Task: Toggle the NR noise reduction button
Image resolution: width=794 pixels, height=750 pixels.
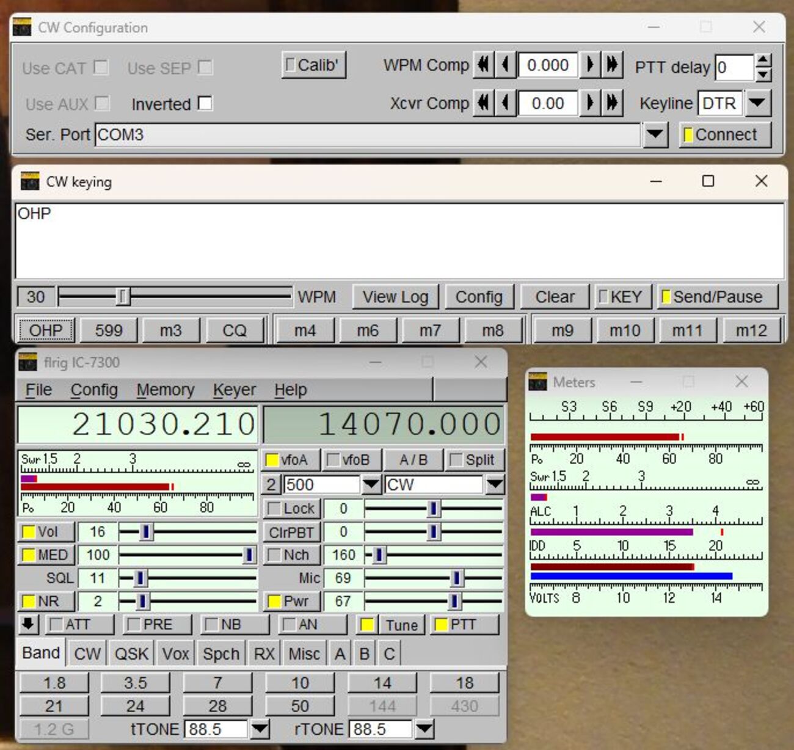Action: (46, 601)
